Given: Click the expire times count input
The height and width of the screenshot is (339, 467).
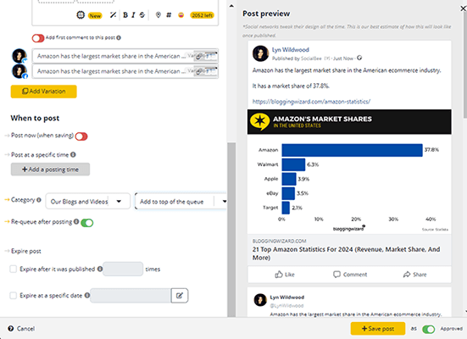Looking at the screenshot, I should [x=123, y=269].
